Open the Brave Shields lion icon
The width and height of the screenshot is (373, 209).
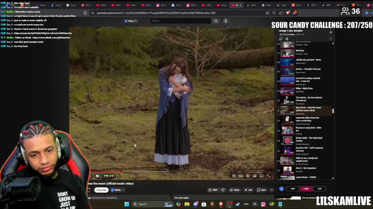click(x=288, y=13)
